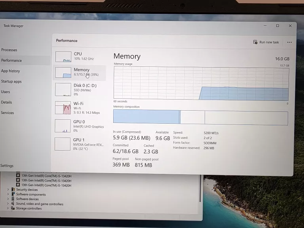Click the Sound, video and game controllers icon
304x228 pixels.
(13, 204)
